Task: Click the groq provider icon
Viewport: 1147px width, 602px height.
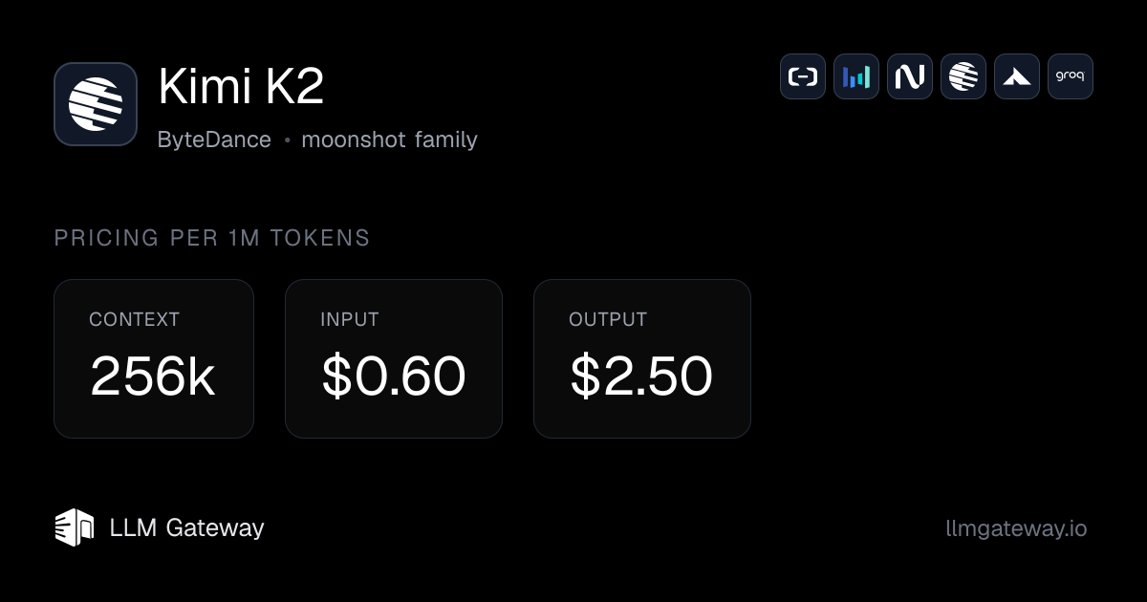Action: (x=1071, y=76)
